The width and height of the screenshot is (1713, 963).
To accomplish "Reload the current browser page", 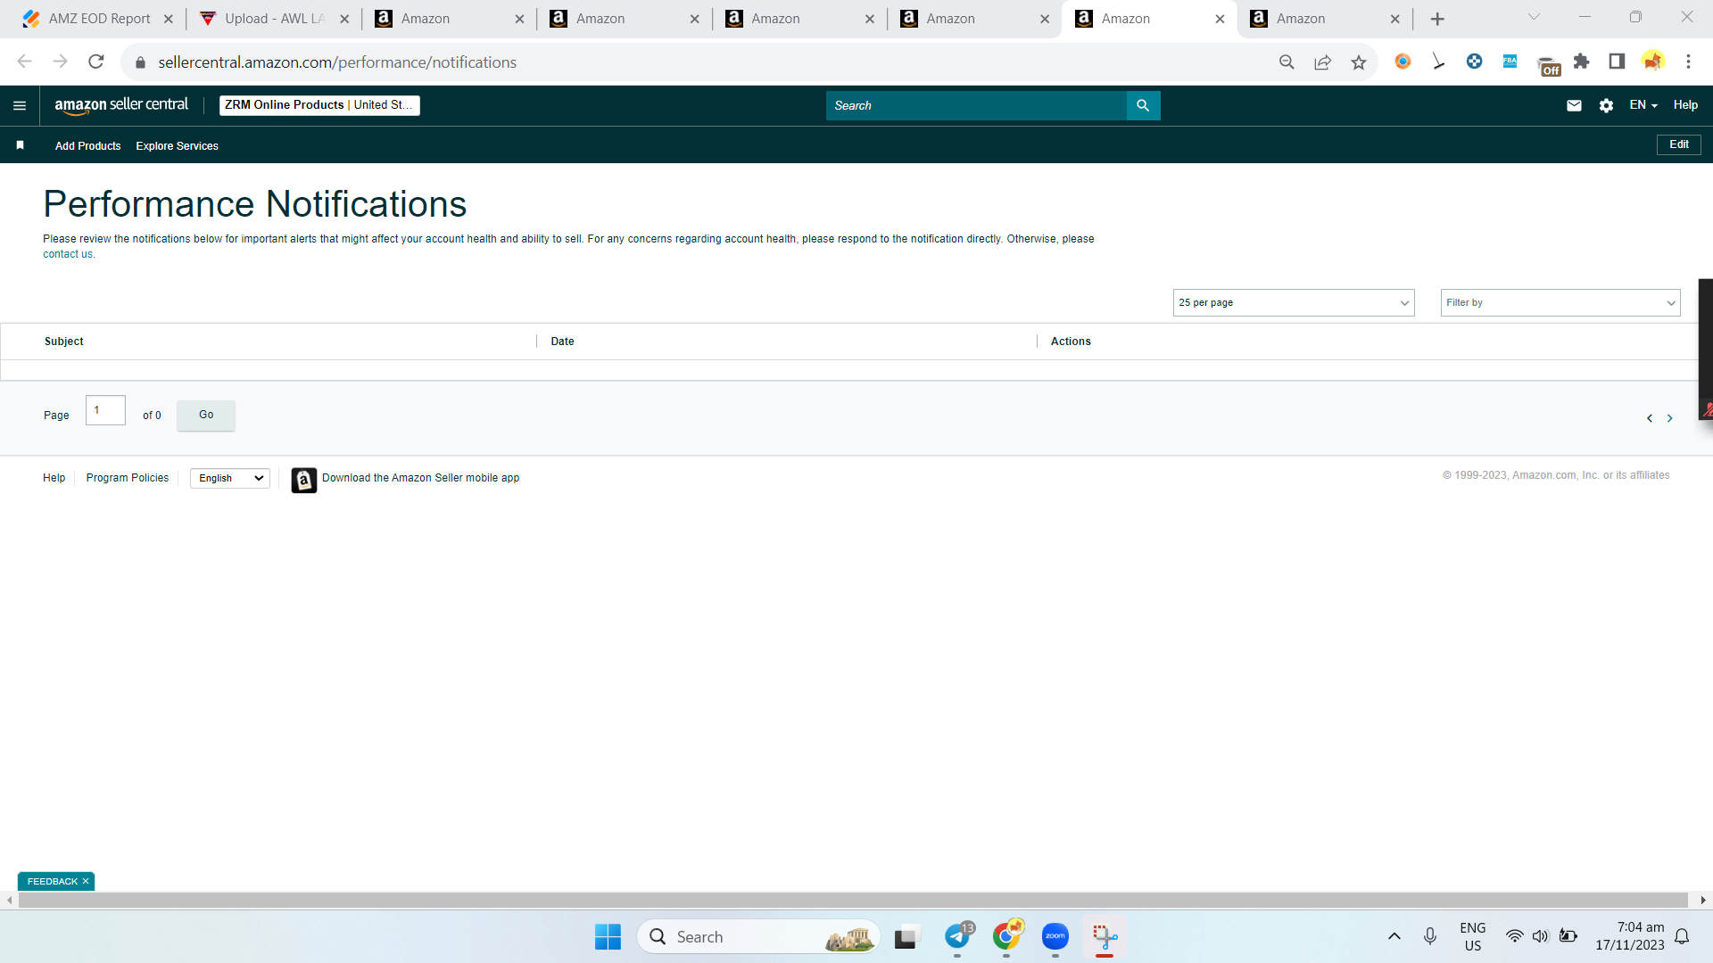I will [96, 62].
